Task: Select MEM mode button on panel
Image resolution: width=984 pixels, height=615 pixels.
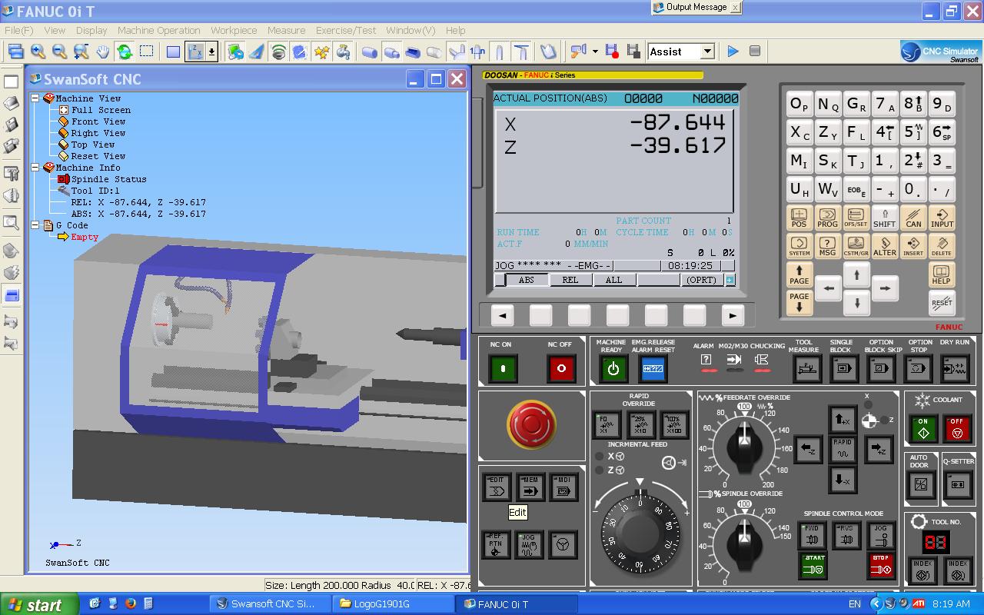Action: pos(530,487)
